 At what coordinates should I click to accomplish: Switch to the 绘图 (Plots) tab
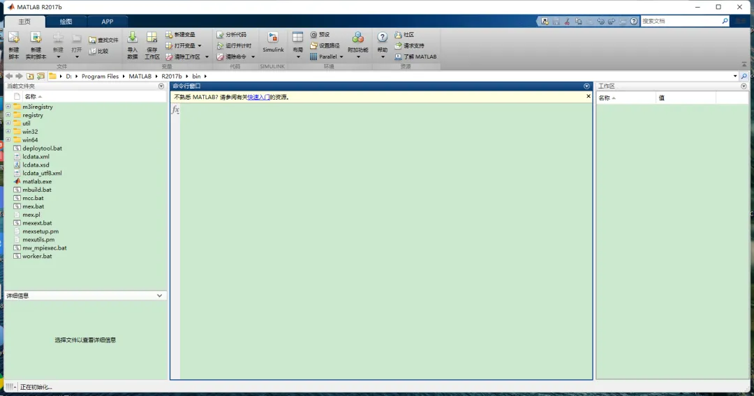pyautogui.click(x=66, y=22)
